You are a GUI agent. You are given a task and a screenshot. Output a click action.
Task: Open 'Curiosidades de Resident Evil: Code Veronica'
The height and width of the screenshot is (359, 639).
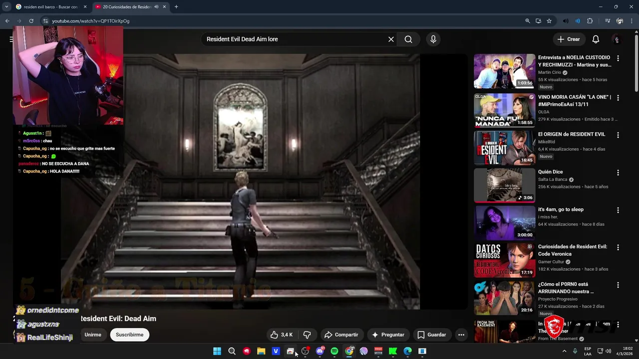click(573, 250)
